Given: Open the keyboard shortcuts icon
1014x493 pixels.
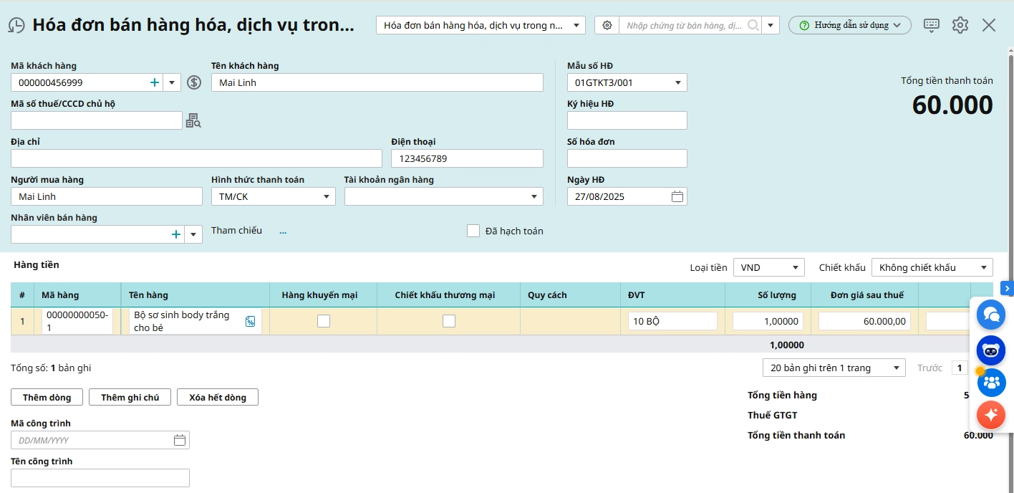Looking at the screenshot, I should pos(931,25).
